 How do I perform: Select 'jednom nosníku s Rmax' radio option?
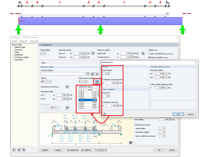click(149, 57)
